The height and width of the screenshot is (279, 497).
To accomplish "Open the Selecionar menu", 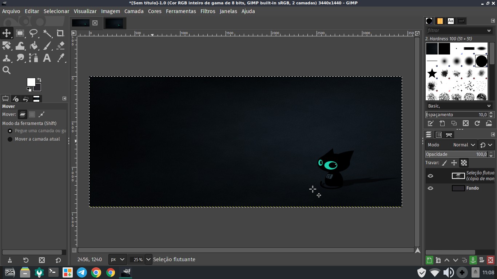I will pyautogui.click(x=56, y=11).
